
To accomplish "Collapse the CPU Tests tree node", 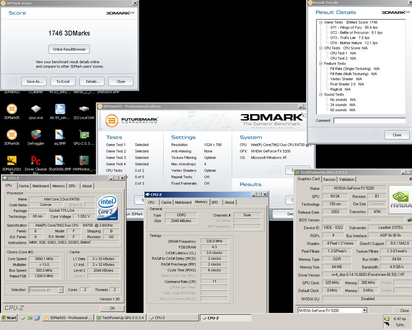I will tap(321, 48).
